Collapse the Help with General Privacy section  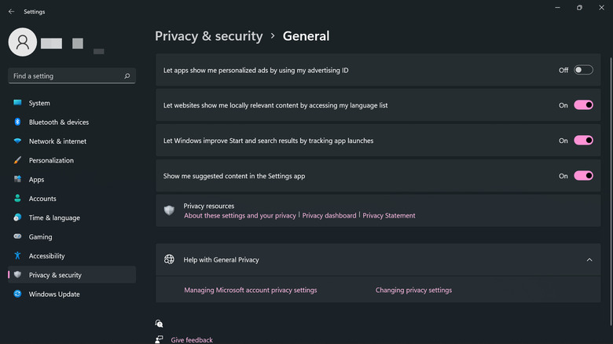click(x=589, y=260)
